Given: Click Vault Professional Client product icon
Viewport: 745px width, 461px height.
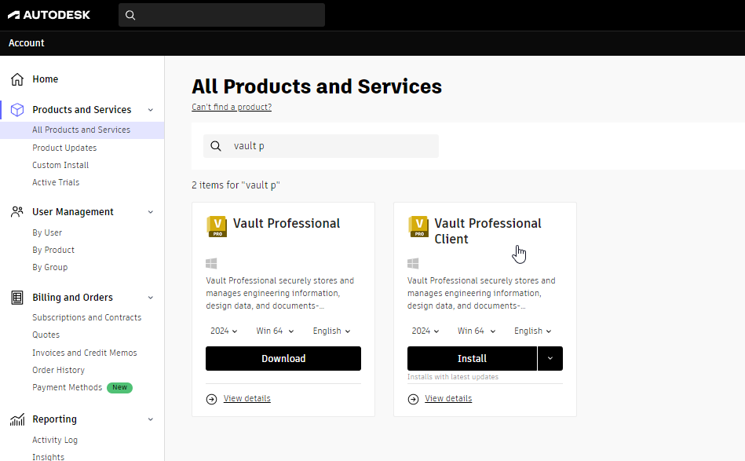Looking at the screenshot, I should pos(418,226).
